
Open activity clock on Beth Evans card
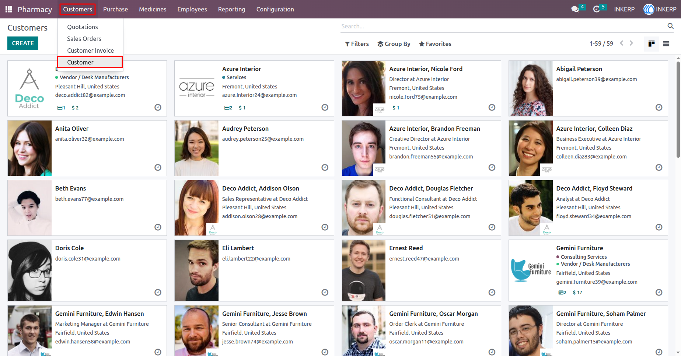click(x=158, y=227)
